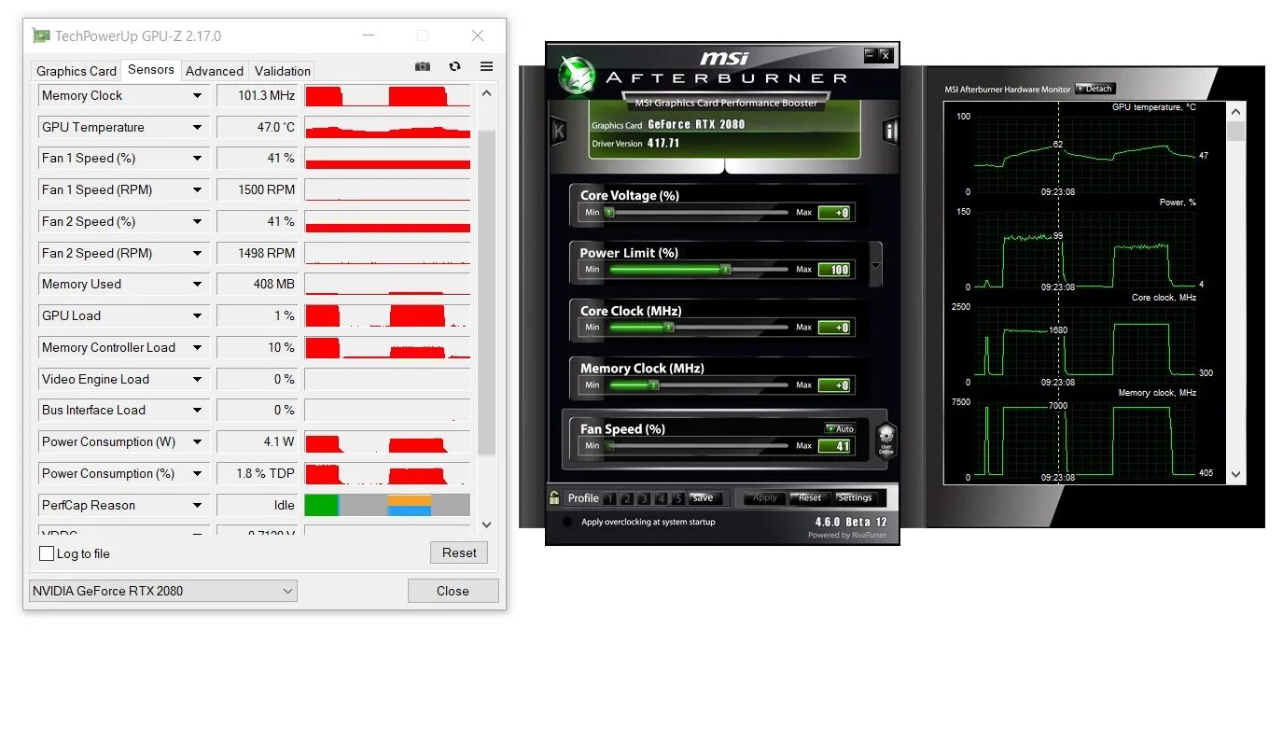This screenshot has width=1283, height=741.
Task: Select profile slot 2 in Afterburner
Action: click(627, 498)
